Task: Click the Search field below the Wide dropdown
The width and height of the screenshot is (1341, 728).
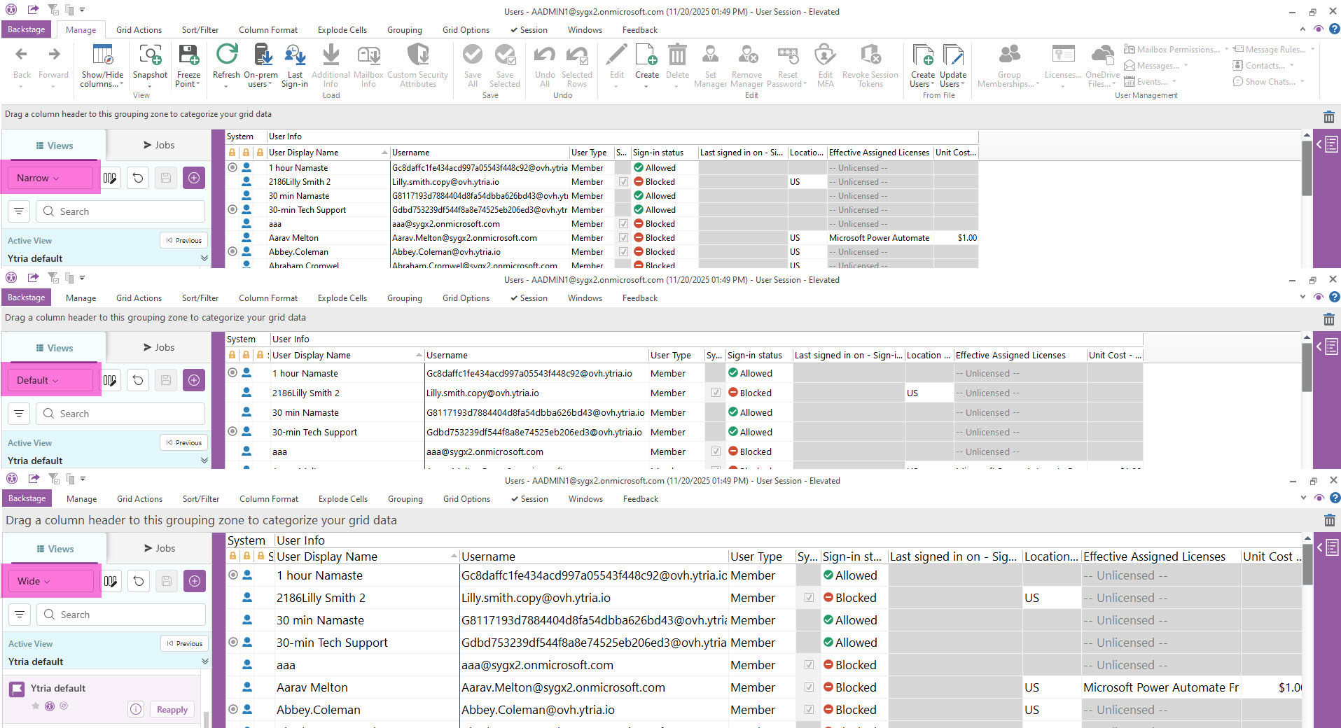Action: [x=120, y=615]
